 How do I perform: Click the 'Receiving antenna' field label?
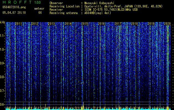(64, 13)
